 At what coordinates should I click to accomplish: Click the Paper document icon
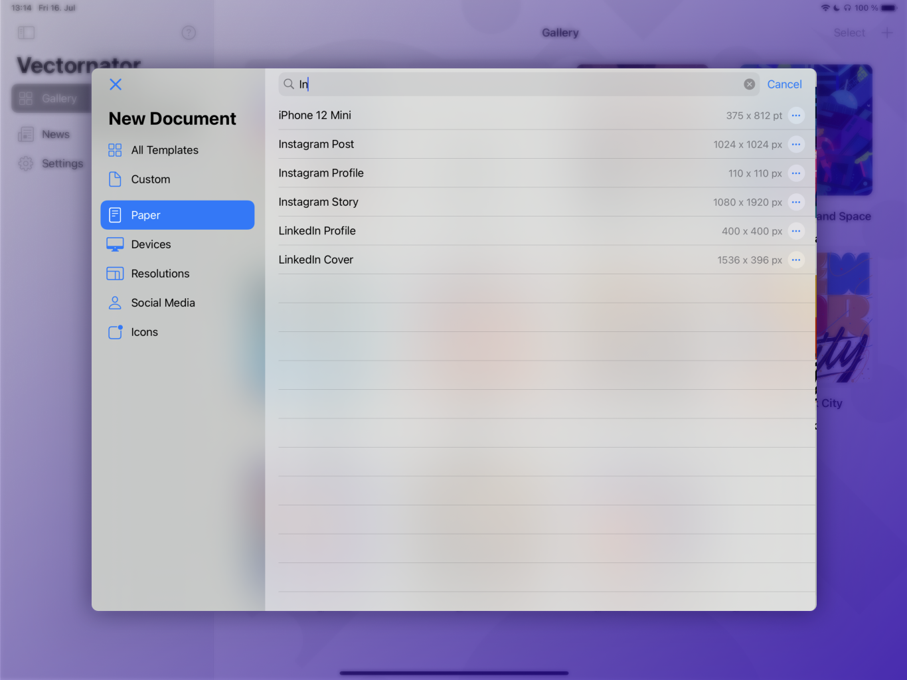pyautogui.click(x=115, y=215)
